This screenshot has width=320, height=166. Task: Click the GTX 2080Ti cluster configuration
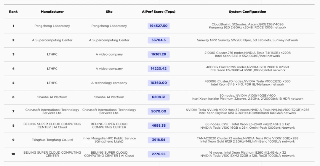tap(247, 69)
